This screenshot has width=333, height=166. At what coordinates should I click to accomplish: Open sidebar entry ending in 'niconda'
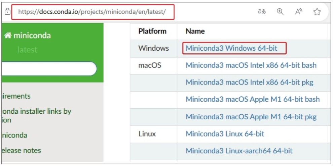point(14,135)
